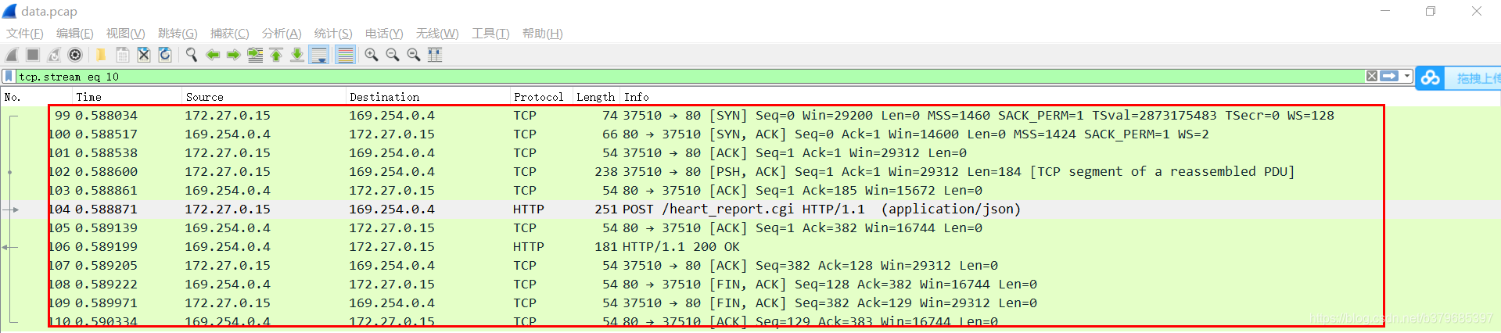Select packet 105 at time 0.589139
The image size is (1501, 333).
[750, 227]
